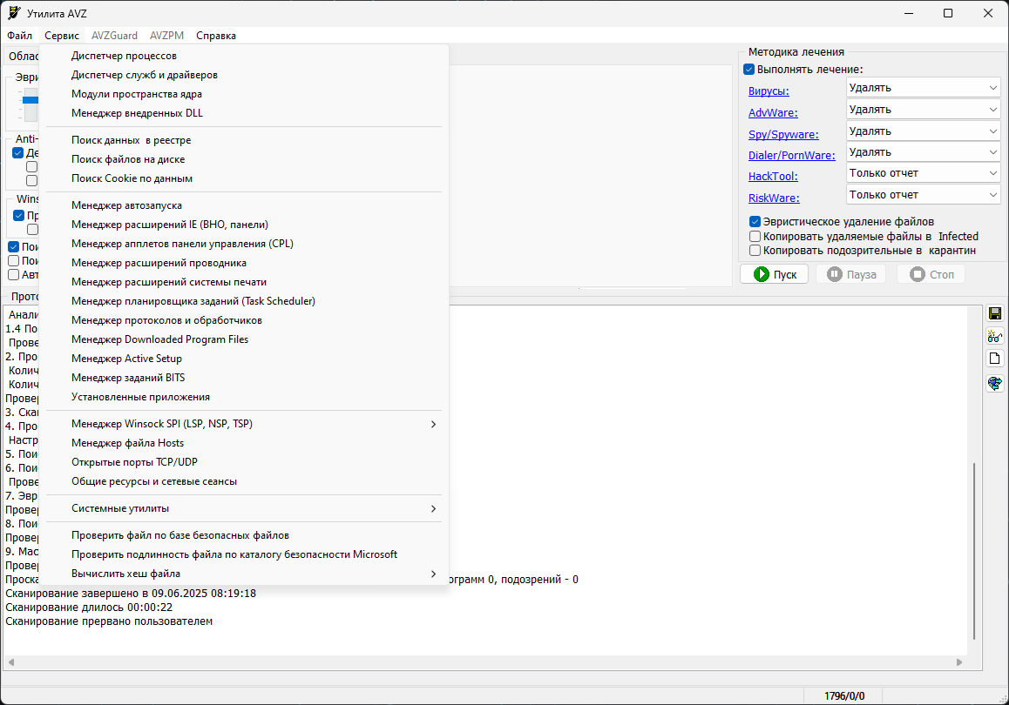Select 'Проверить подлинность файла по каталогу Microsoft'
This screenshot has width=1009, height=705.
click(x=244, y=554)
